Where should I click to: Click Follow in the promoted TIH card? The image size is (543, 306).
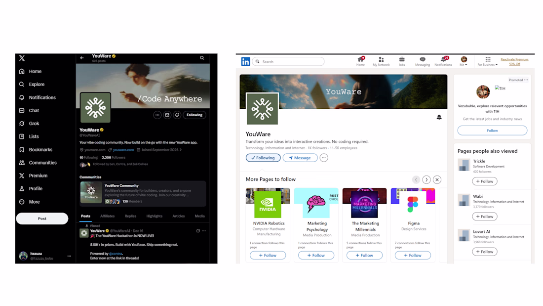click(492, 131)
